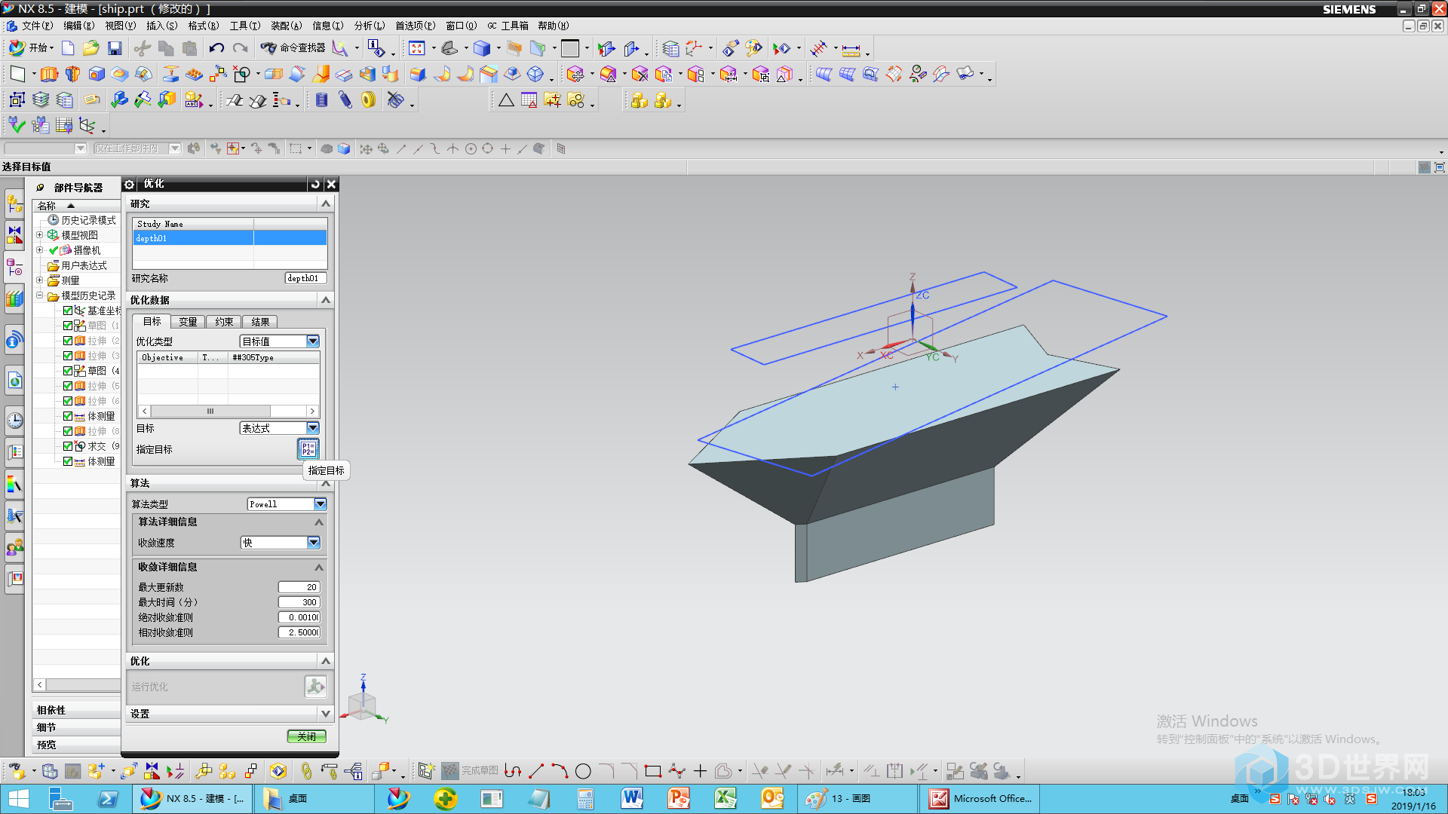Open the History clock sidebar icon
The height and width of the screenshot is (814, 1448).
point(14,420)
